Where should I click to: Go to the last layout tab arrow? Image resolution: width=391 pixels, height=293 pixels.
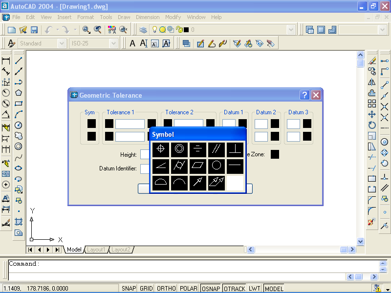57,250
